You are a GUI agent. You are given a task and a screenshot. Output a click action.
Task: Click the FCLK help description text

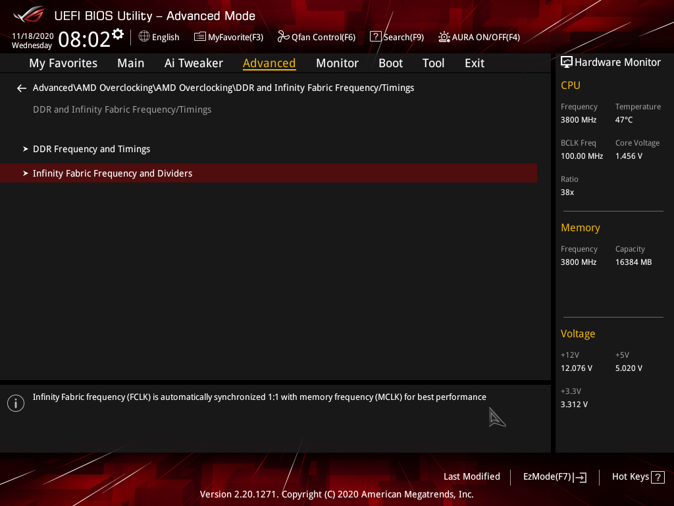[x=259, y=397]
